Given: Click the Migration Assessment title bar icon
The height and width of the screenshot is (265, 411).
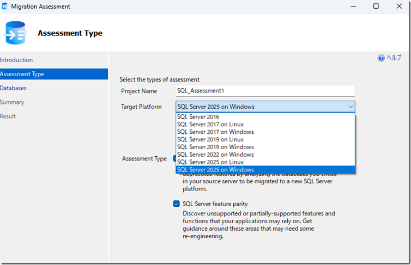Looking at the screenshot, I should 5,7.
